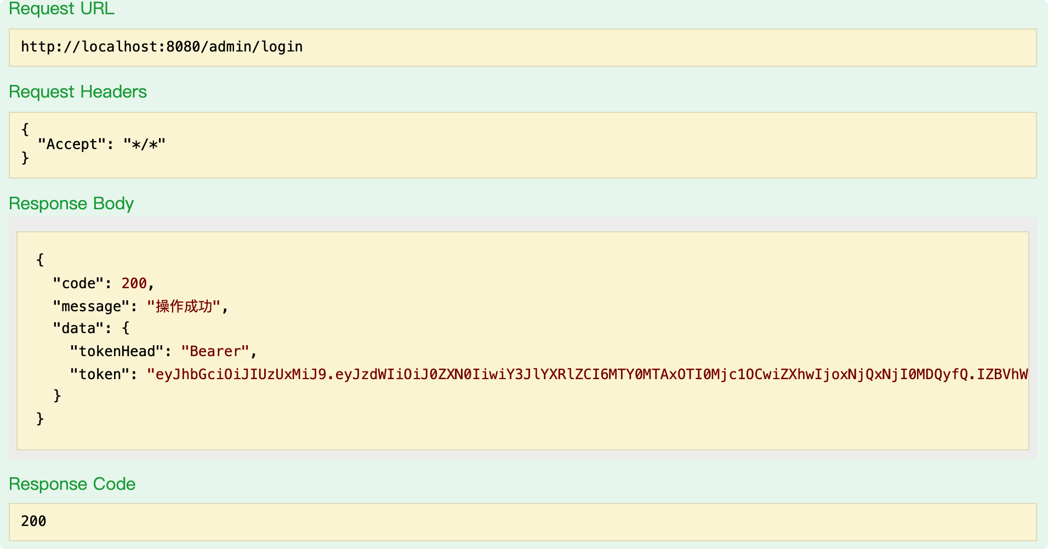This screenshot has width=1048, height=549.
Task: Click the "data" key in response JSON
Action: pos(78,328)
